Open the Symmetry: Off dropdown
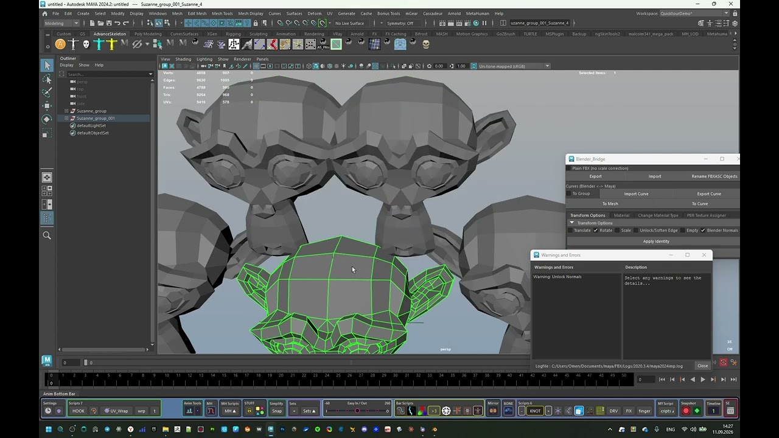The image size is (779, 438). tap(403, 23)
